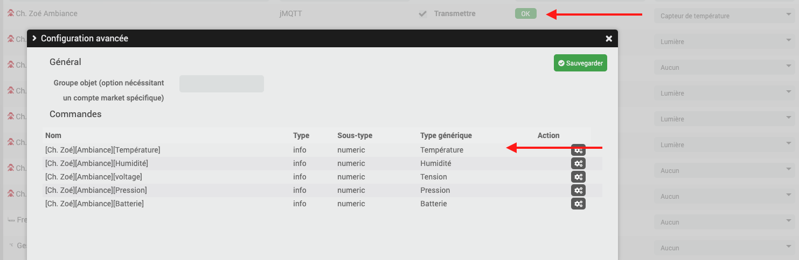Open the voltage command configuration gear
Viewport: 799px width, 260px height.
578,177
